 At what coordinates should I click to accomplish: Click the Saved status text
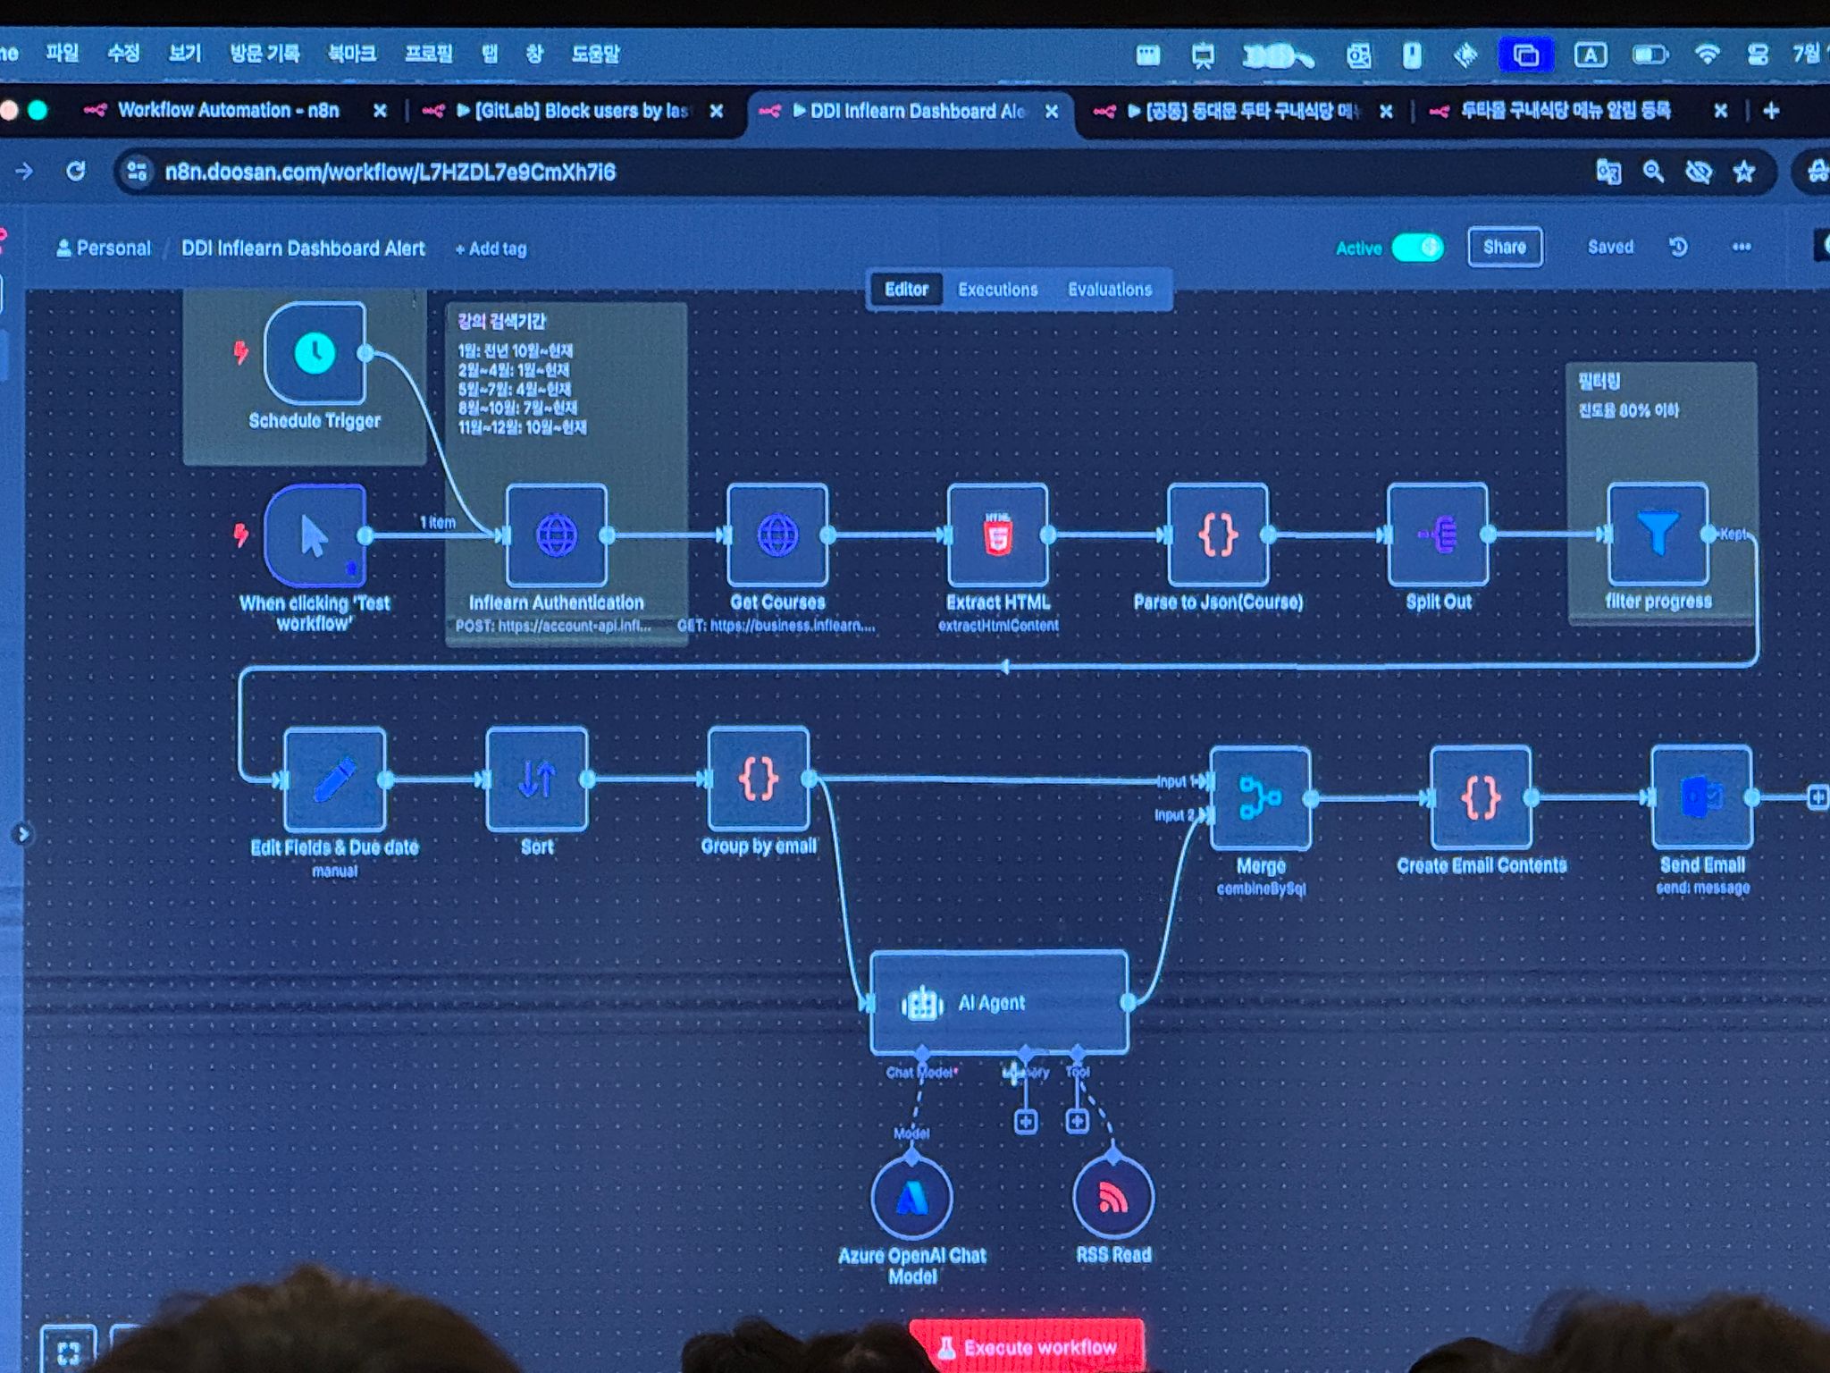1610,248
